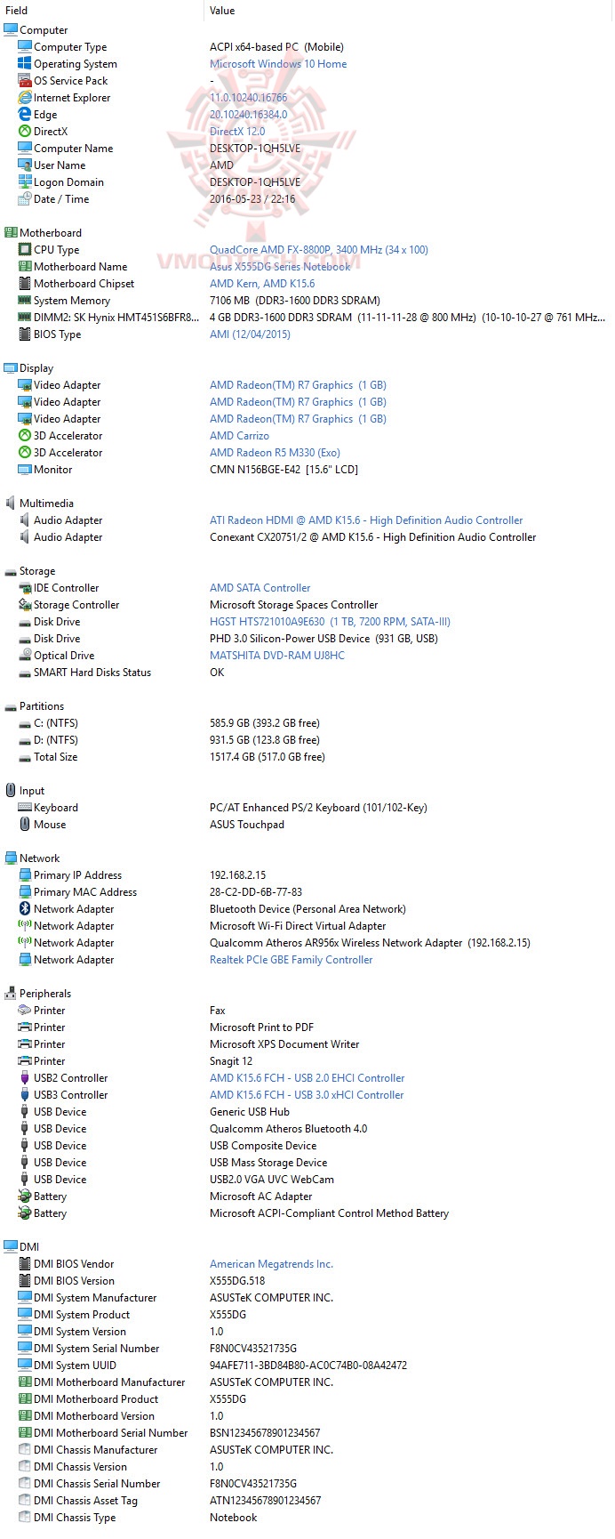Open the AMD Radeon R5 M330 (Exo) link
The image size is (615, 1539).
click(275, 453)
